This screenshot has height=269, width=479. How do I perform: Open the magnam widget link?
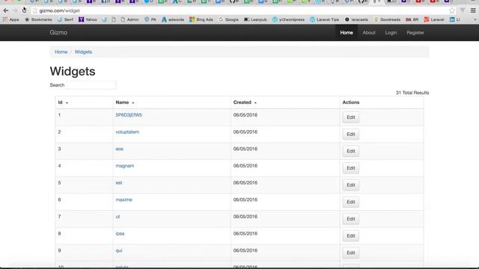click(125, 166)
